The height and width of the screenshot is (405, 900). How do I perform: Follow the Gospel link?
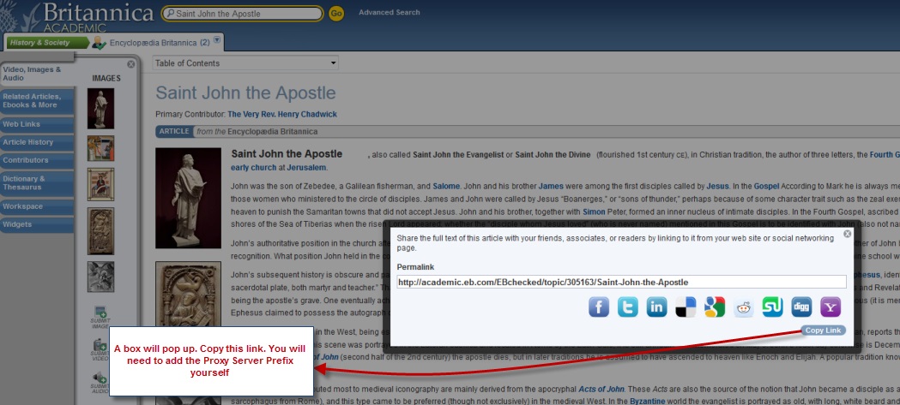point(765,186)
